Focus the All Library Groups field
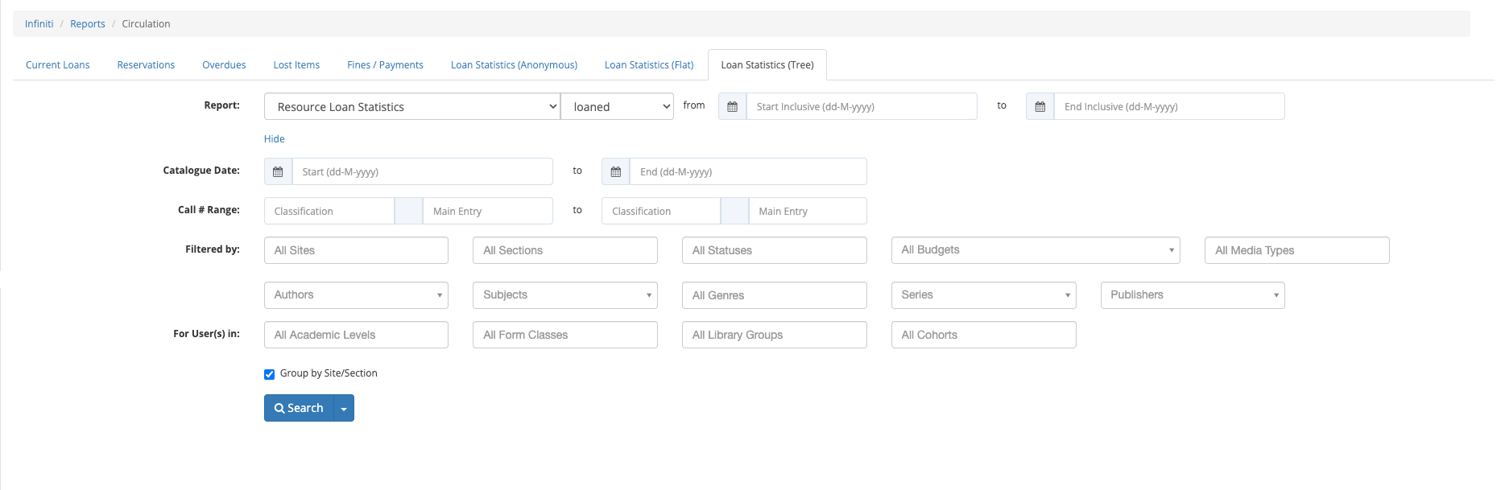Screen dimensions: 1505x490 point(775,335)
